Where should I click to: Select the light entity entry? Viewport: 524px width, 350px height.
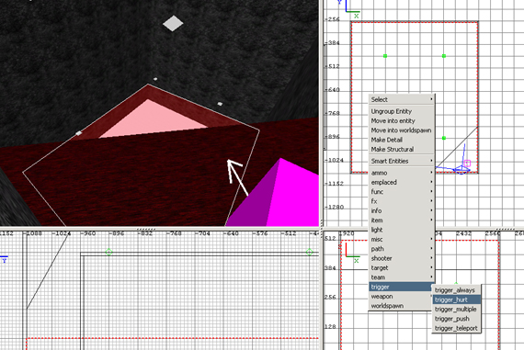(x=402, y=230)
